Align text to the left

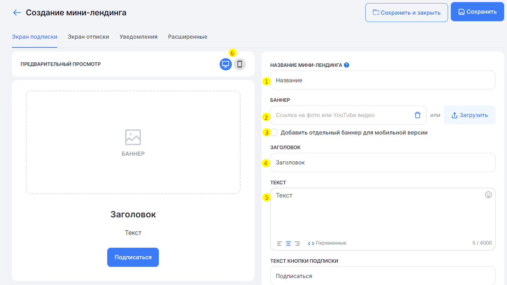[x=279, y=243]
